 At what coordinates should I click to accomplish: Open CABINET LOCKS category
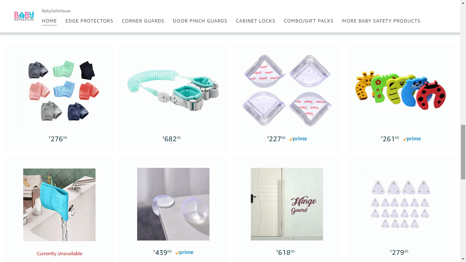(x=256, y=21)
